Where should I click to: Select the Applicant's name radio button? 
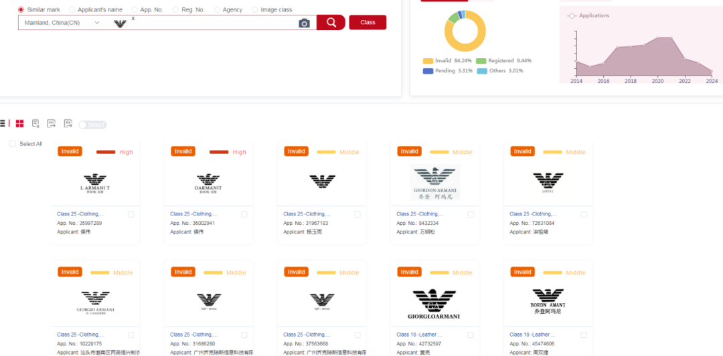point(72,9)
